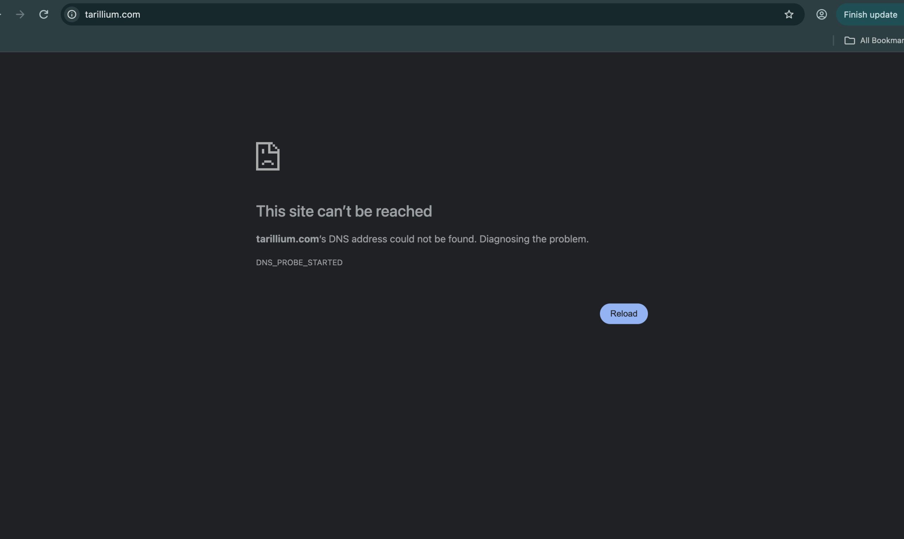Click the blue Reload button

click(x=623, y=314)
